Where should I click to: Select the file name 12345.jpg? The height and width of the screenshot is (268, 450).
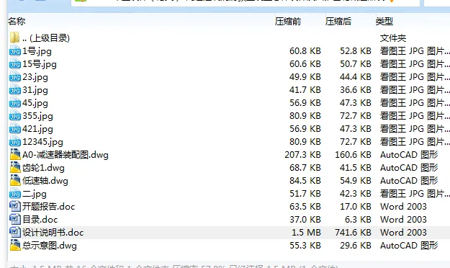(x=42, y=142)
